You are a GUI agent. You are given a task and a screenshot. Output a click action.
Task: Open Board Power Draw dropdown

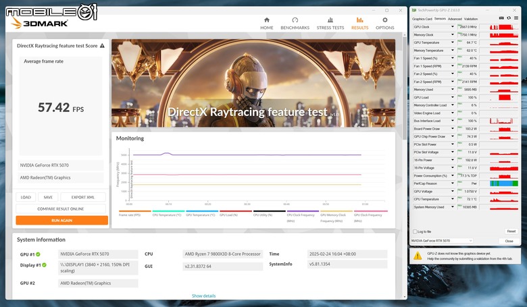tap(453, 128)
